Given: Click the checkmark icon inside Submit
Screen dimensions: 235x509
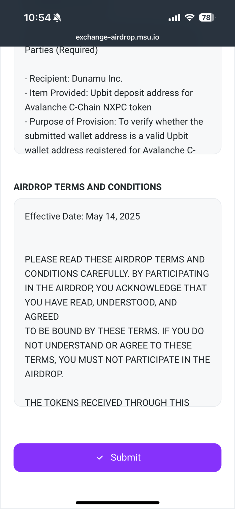Looking at the screenshot, I should 100,457.
